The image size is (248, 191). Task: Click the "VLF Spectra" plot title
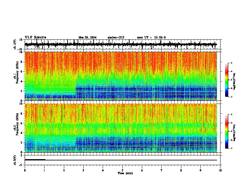click(35, 37)
